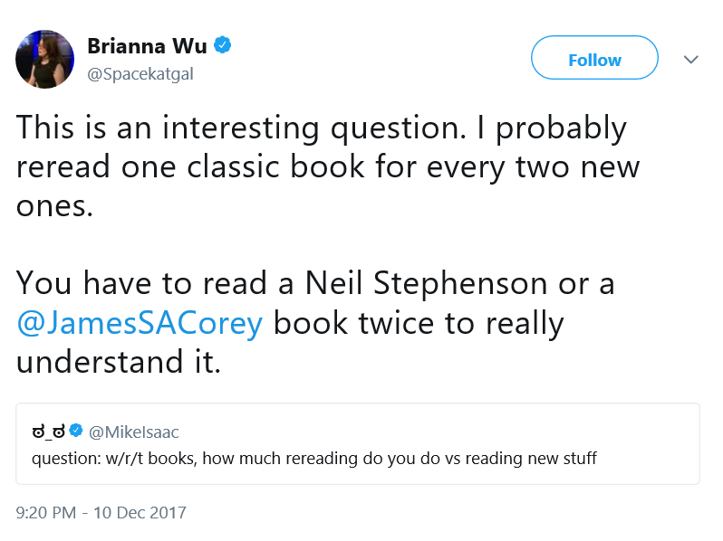Expand the tweet options chevron menu
The image size is (723, 541).
coord(690,60)
